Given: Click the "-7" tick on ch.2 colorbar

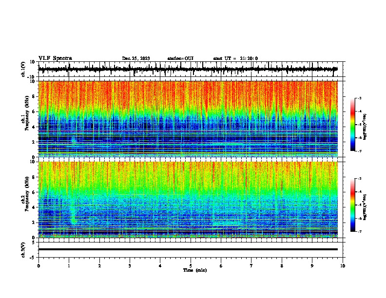Looking at the screenshot, I should coord(360,231).
